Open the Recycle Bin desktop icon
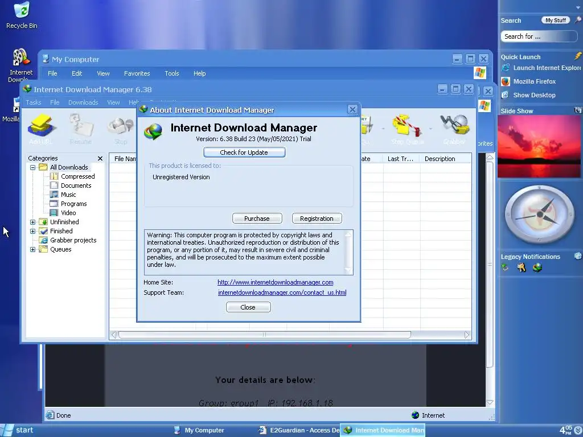The image size is (583, 437). (x=22, y=15)
